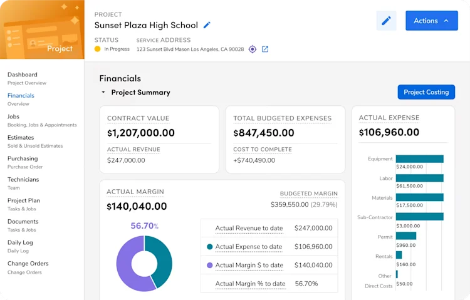Click the edit pencil button near Actions
The height and width of the screenshot is (300, 470).
pyautogui.click(x=386, y=21)
